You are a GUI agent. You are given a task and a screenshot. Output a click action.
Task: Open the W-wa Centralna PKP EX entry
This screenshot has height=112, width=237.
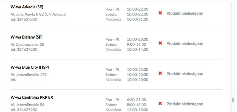coord(32,97)
